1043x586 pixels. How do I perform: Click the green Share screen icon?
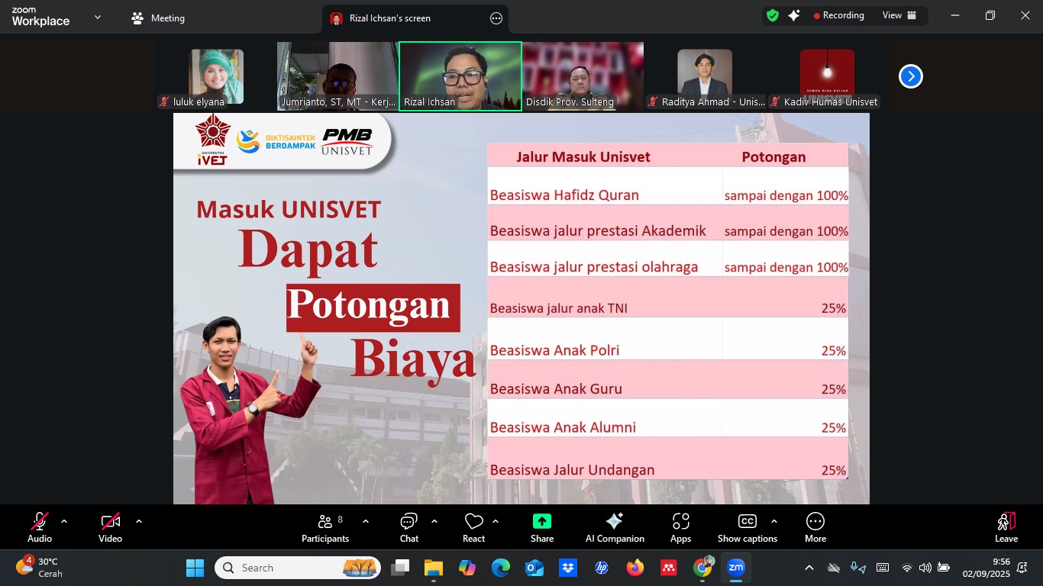(542, 521)
